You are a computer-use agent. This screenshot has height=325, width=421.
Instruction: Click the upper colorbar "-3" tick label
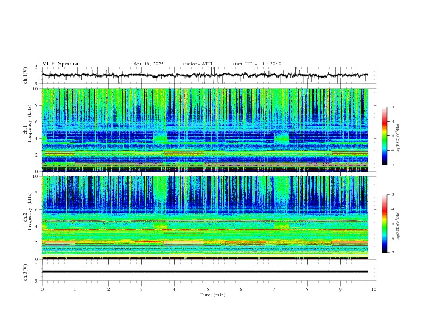coord(392,107)
